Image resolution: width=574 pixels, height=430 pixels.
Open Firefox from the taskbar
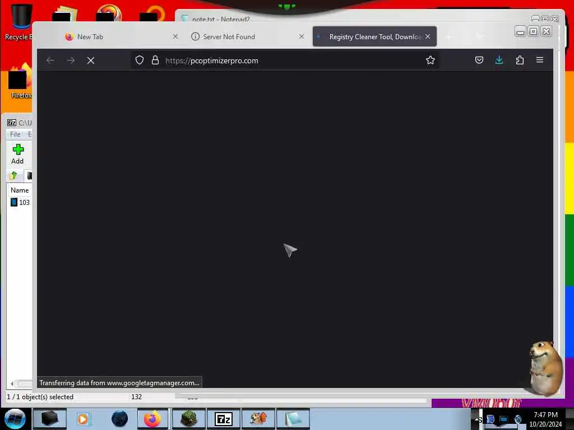[x=152, y=419]
